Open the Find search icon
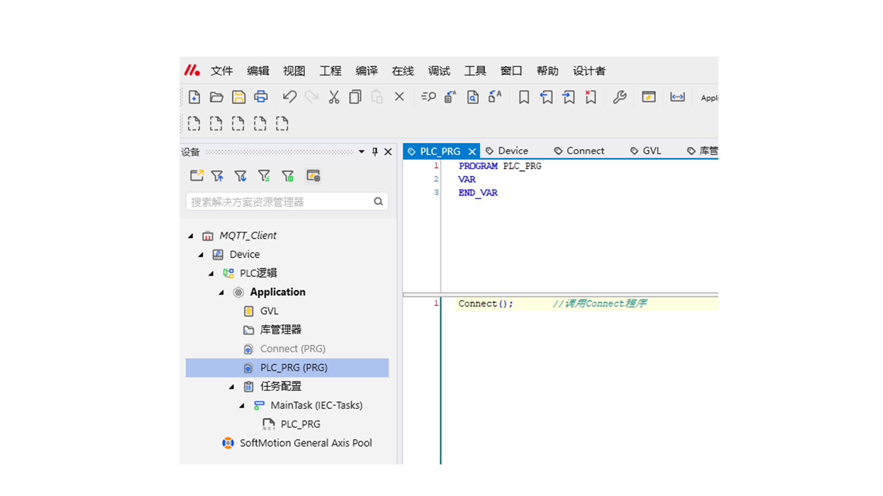This screenshot has width=883, height=496. [x=428, y=97]
